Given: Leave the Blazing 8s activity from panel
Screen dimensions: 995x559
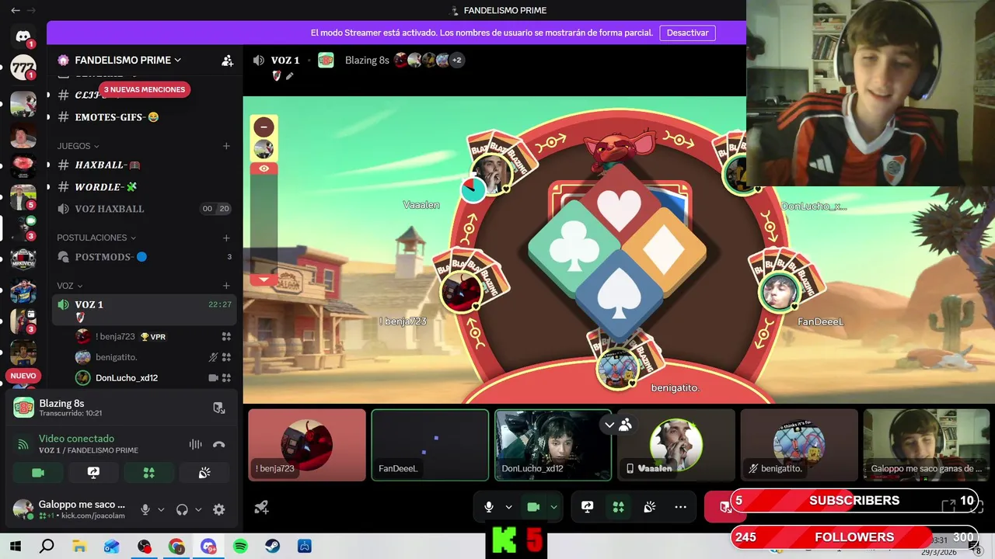Looking at the screenshot, I should coord(219,408).
